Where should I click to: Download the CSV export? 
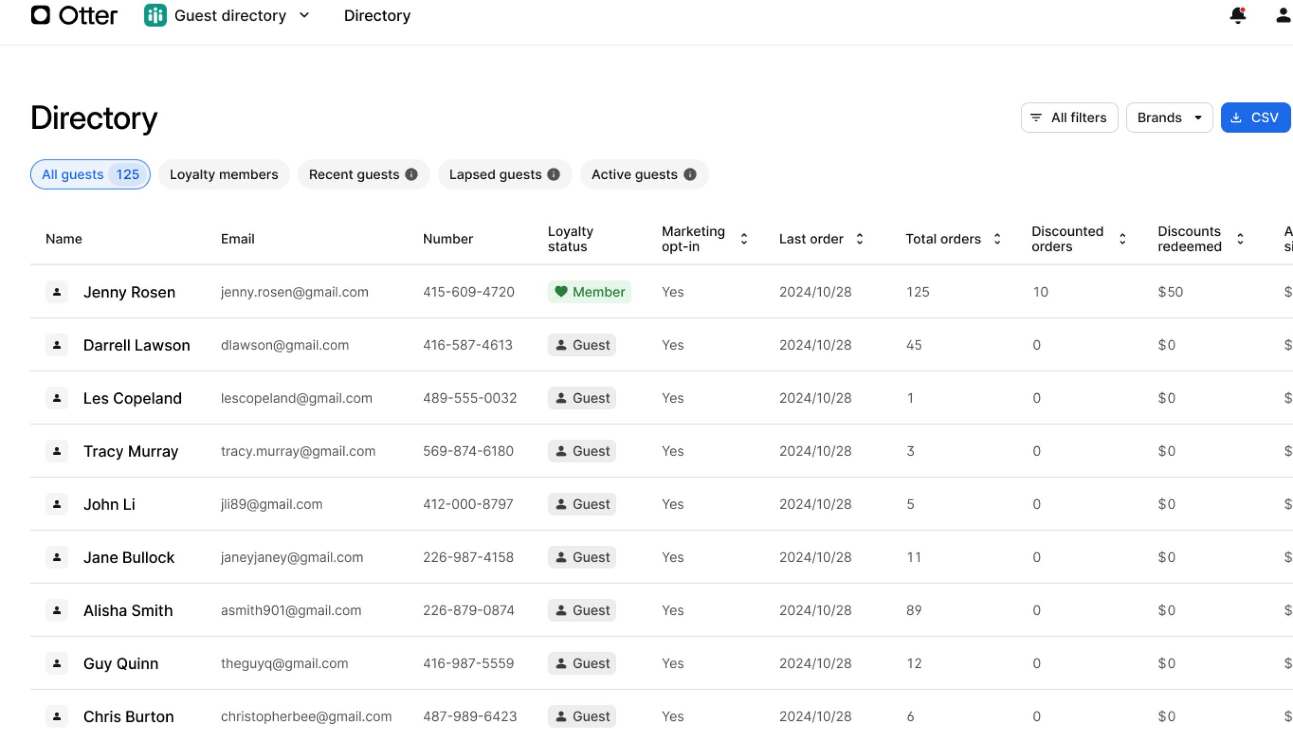click(1255, 118)
